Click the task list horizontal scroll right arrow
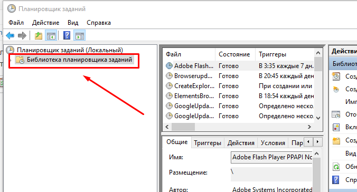This screenshot has width=357, height=192. coord(309,127)
